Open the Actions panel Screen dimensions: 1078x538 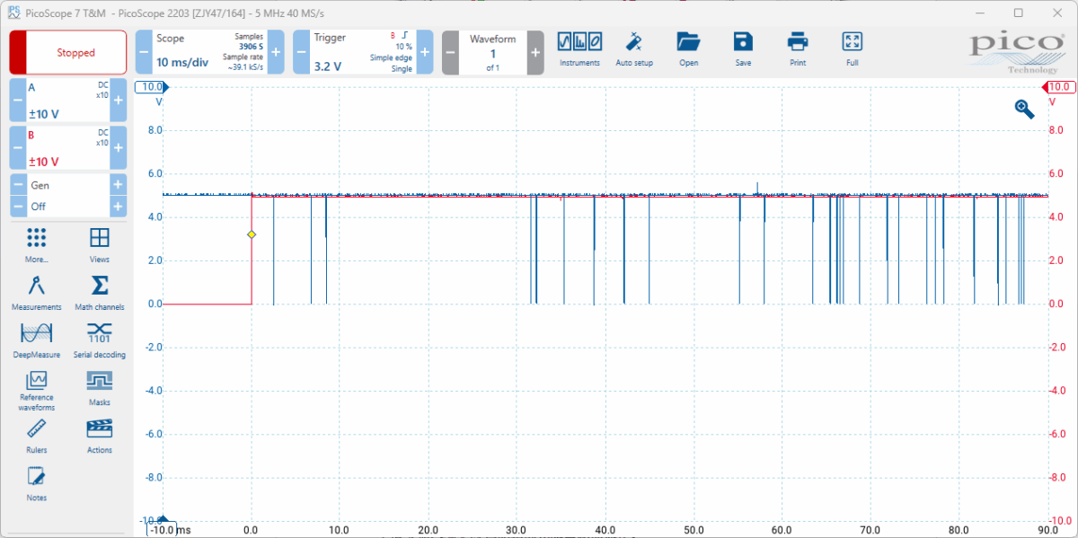click(100, 437)
